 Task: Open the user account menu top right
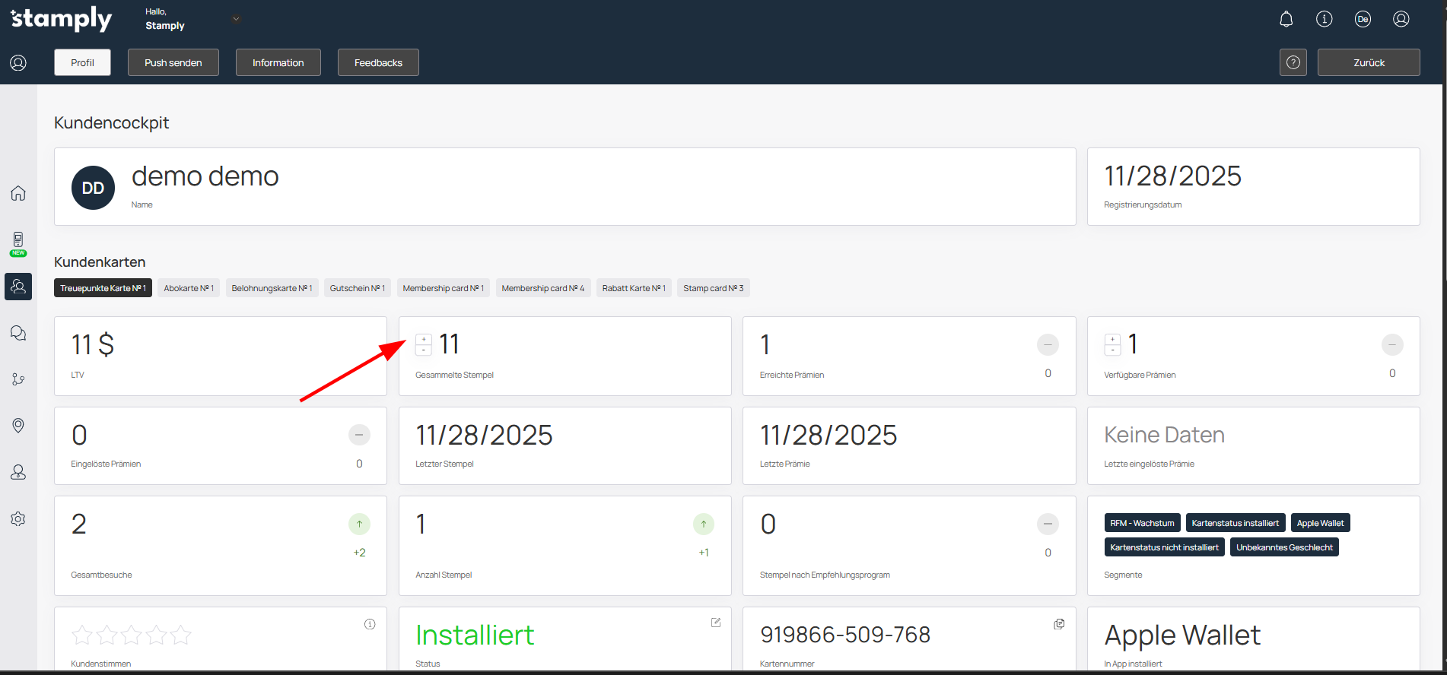(x=1401, y=19)
